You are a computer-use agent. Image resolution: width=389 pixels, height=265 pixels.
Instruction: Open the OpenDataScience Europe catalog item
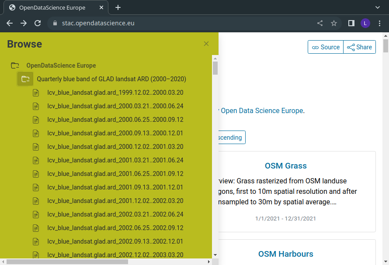(61, 65)
